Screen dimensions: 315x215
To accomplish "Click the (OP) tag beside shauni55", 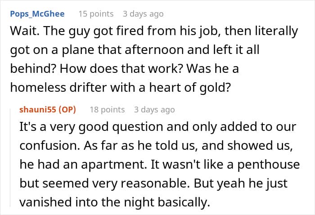I will point(67,109).
